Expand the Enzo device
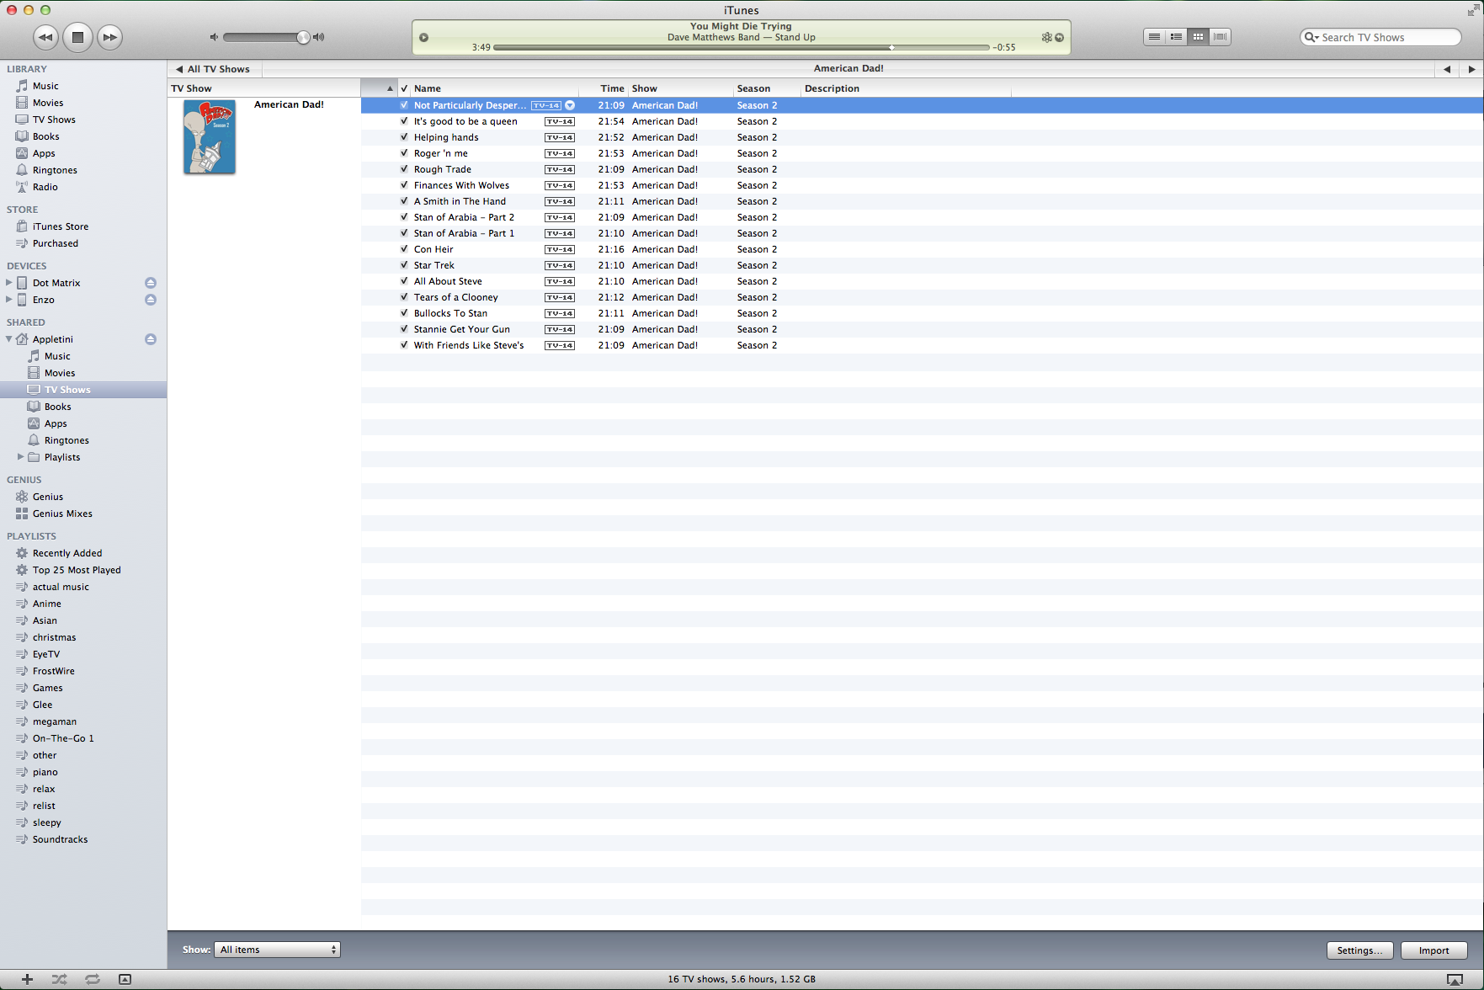Screen dimensions: 1484x990 coord(8,300)
